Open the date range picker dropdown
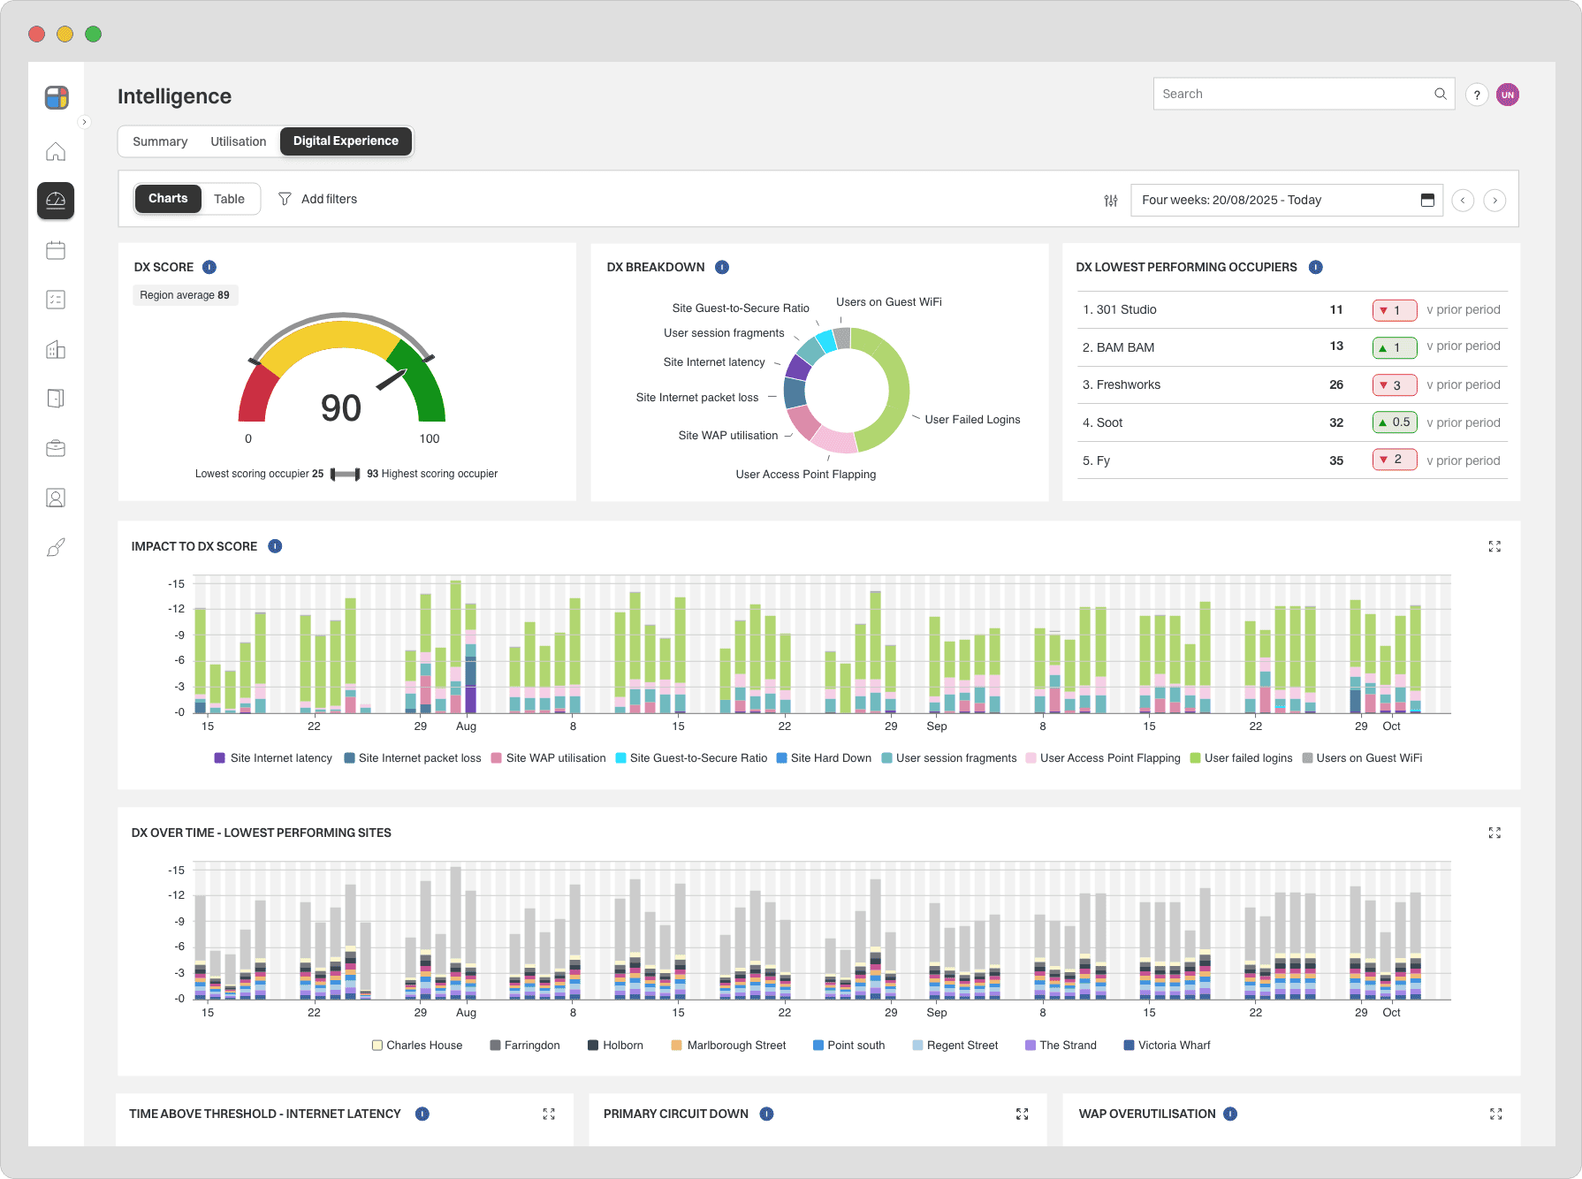The width and height of the screenshot is (1582, 1179). click(1286, 201)
